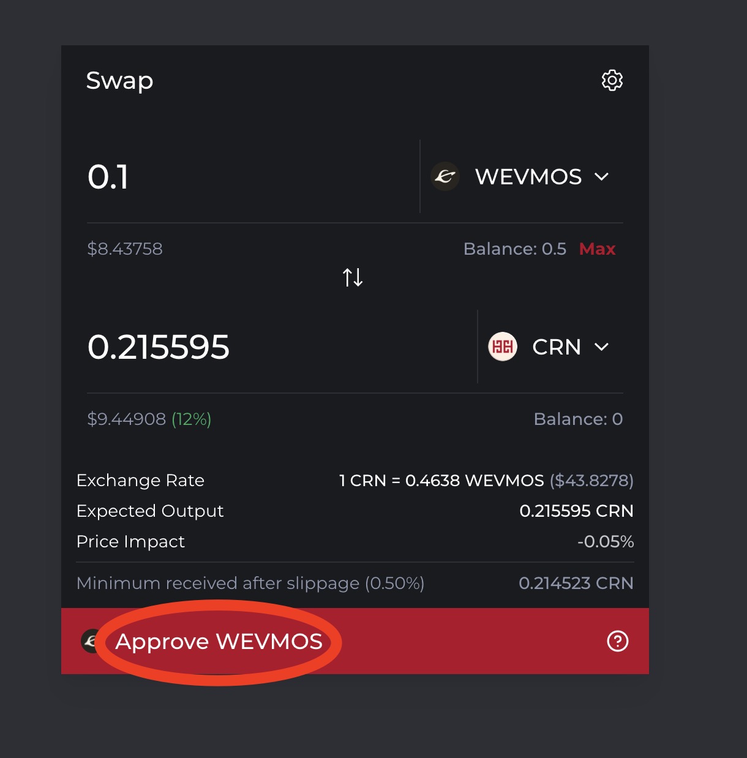This screenshot has width=747, height=758.
Task: Expand the chevron next to WEVMOS
Action: pos(602,177)
